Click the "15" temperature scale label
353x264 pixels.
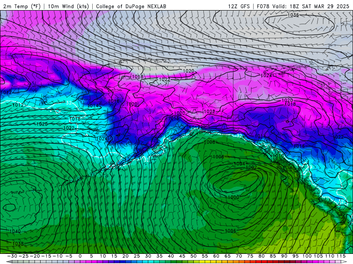click(114, 256)
